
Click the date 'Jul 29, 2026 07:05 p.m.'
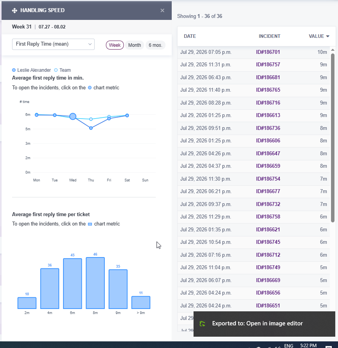point(206,52)
